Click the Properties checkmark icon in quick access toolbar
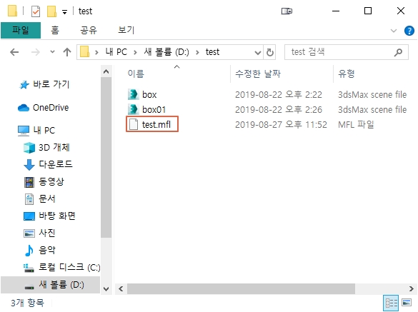Viewport: 418px width, 312px height. pos(36,11)
